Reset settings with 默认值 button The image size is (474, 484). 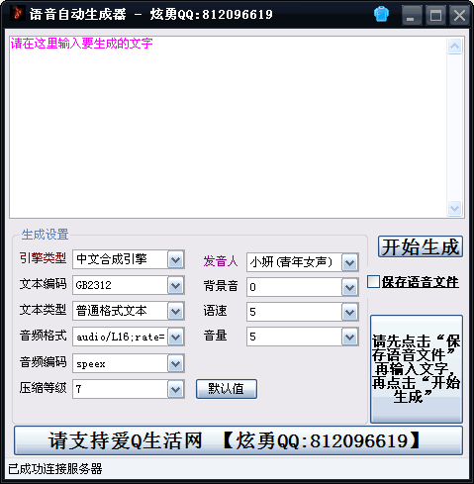(227, 389)
